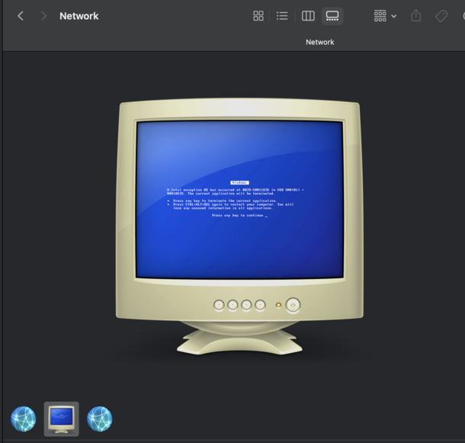The image size is (465, 443).
Task: Switch to column view
Action: point(308,16)
